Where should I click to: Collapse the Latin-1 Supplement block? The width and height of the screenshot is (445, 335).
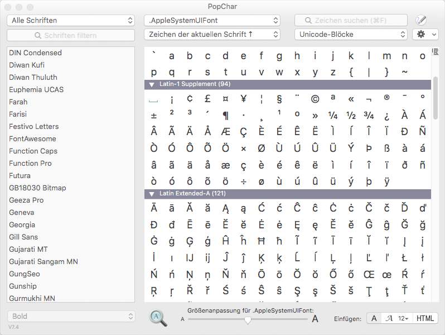click(x=152, y=84)
